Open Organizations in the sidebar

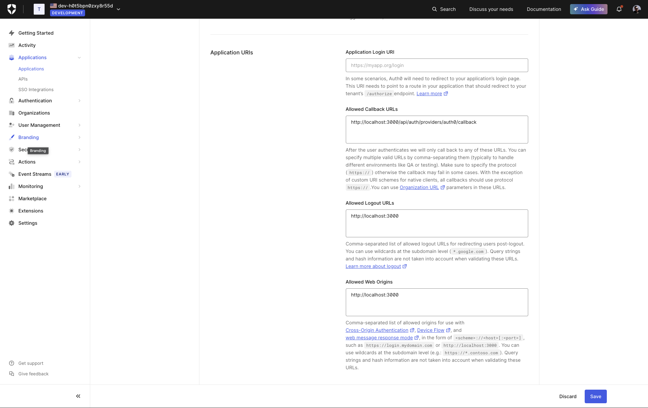click(34, 113)
